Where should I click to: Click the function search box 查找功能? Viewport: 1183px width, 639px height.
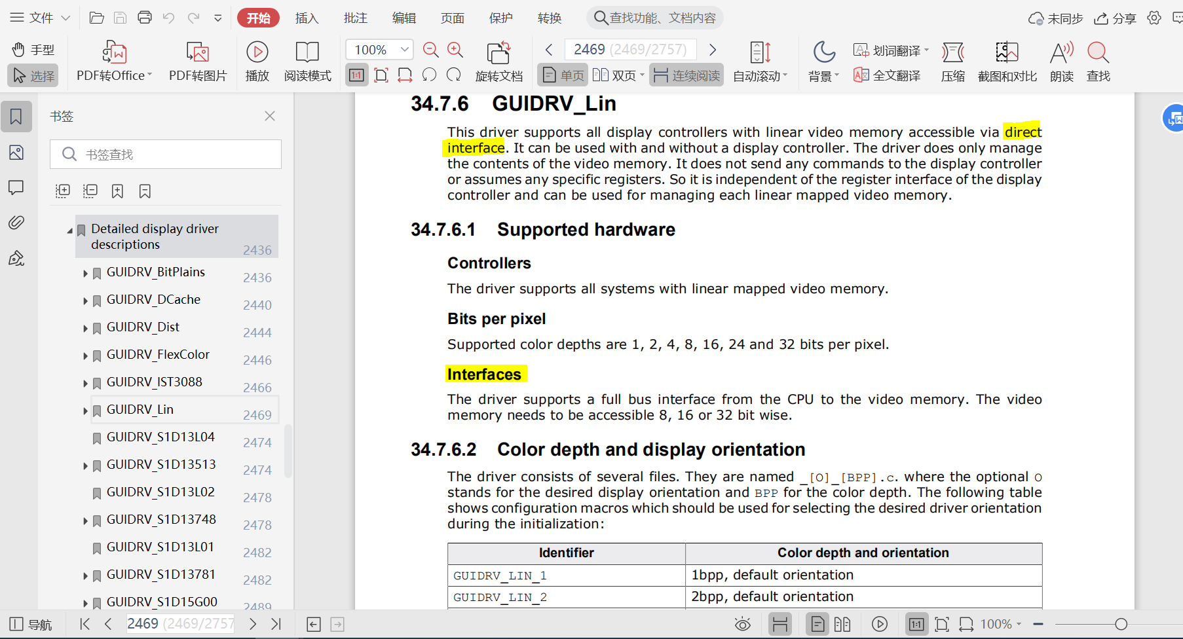click(x=655, y=18)
